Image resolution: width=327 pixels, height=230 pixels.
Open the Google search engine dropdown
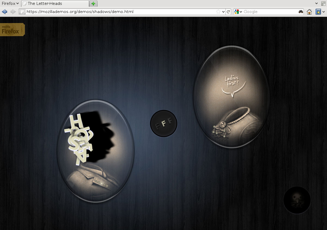pos(238,12)
